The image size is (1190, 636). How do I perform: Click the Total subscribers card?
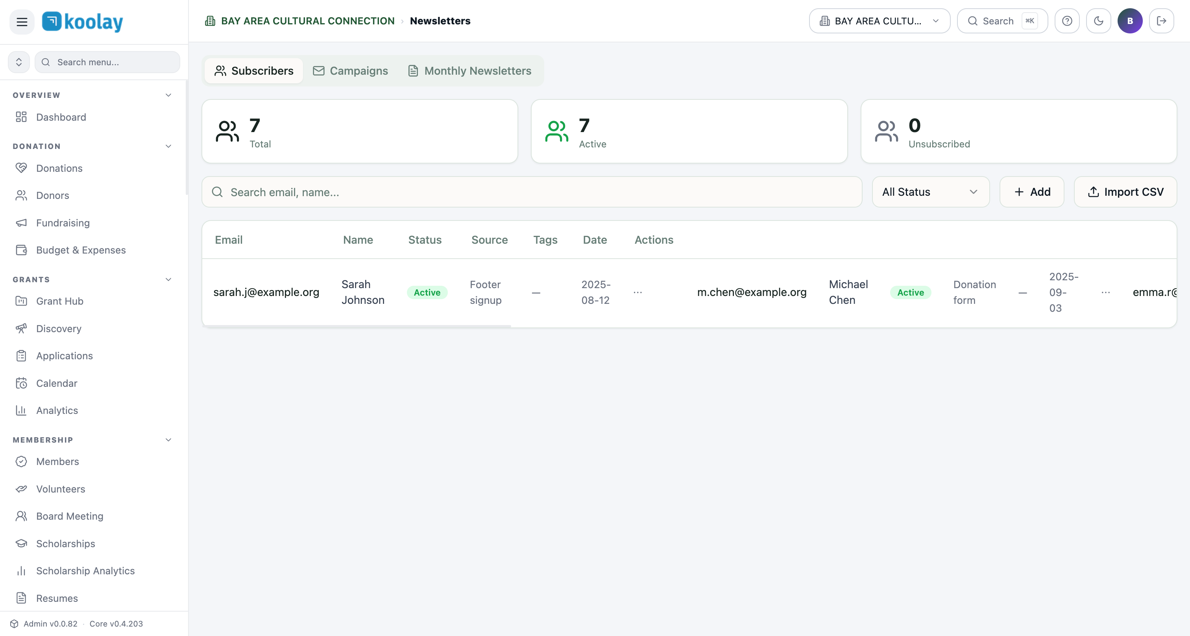[x=359, y=132]
